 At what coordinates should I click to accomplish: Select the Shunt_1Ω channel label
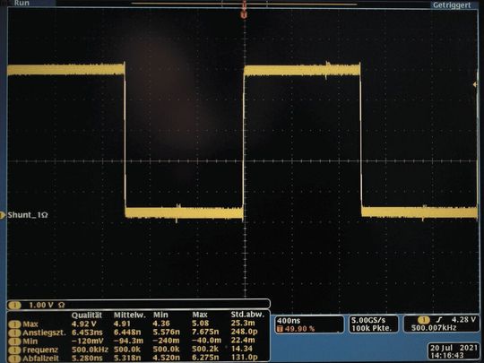[28, 215]
